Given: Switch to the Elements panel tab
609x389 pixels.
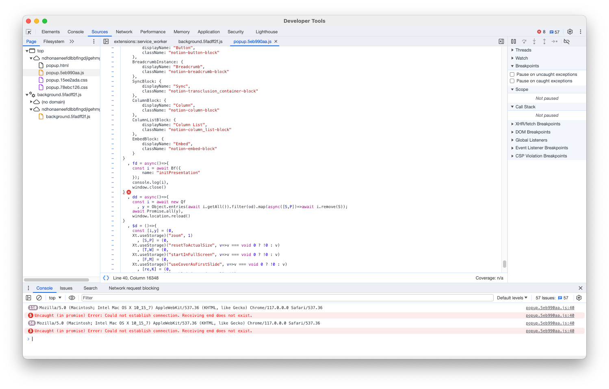Looking at the screenshot, I should 50,32.
